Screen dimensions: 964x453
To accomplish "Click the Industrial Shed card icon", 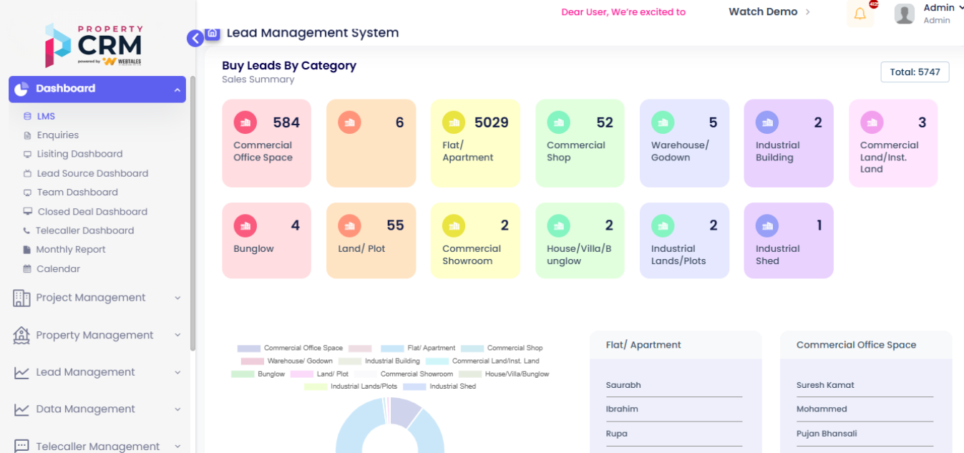I will 767,226.
